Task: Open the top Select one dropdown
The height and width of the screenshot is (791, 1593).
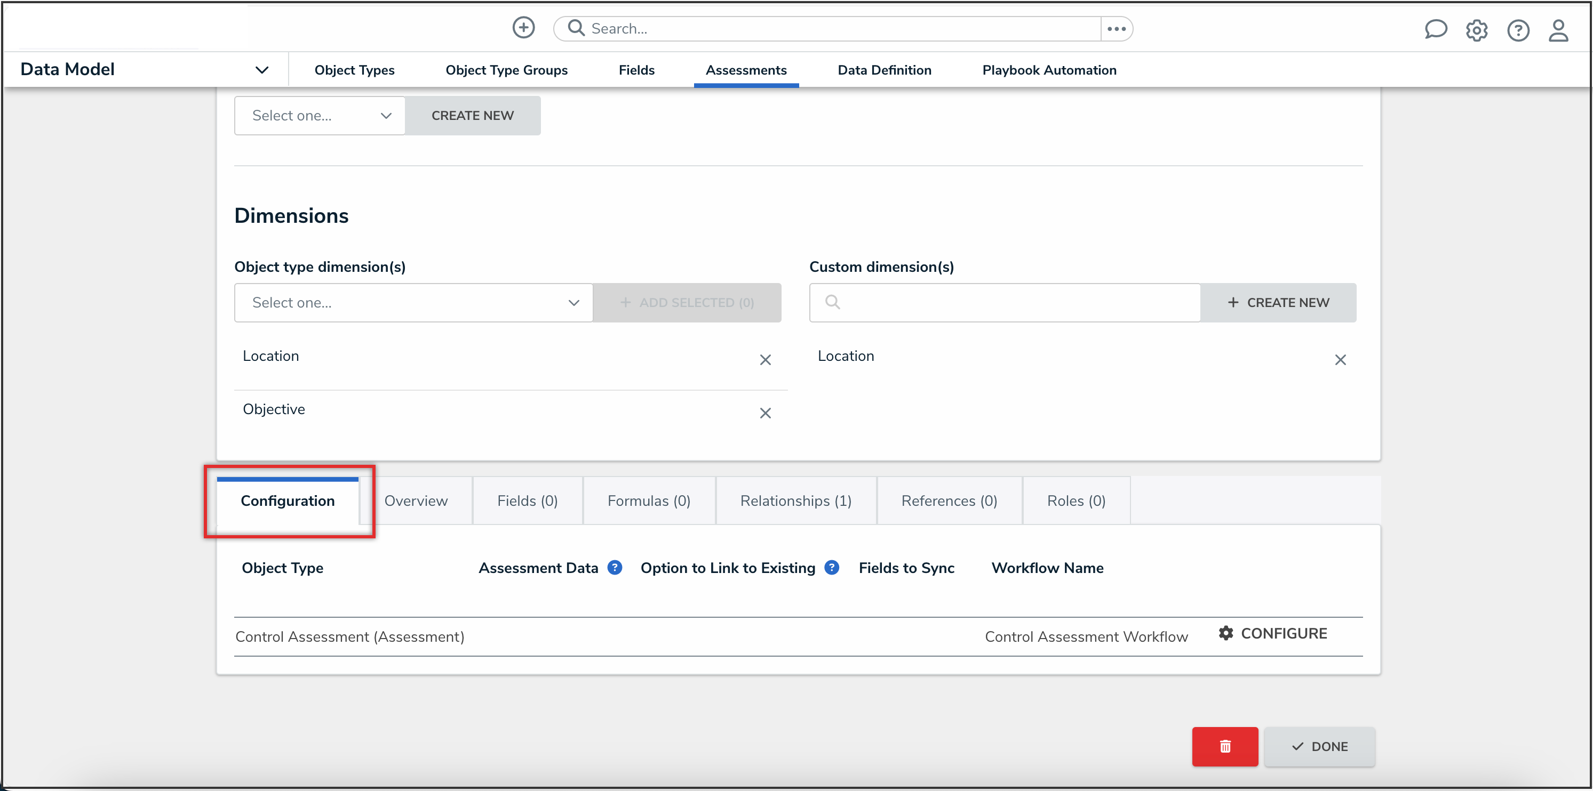Action: pyautogui.click(x=320, y=116)
